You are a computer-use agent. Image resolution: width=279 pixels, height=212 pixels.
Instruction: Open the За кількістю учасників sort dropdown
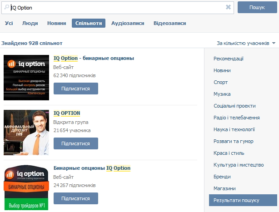click(246, 43)
